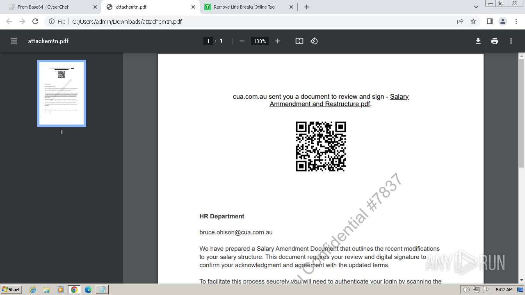Viewport: 525px width, 295px height.
Task: Open Salary Ammendment and Restructure.pdf link
Action: [339, 100]
